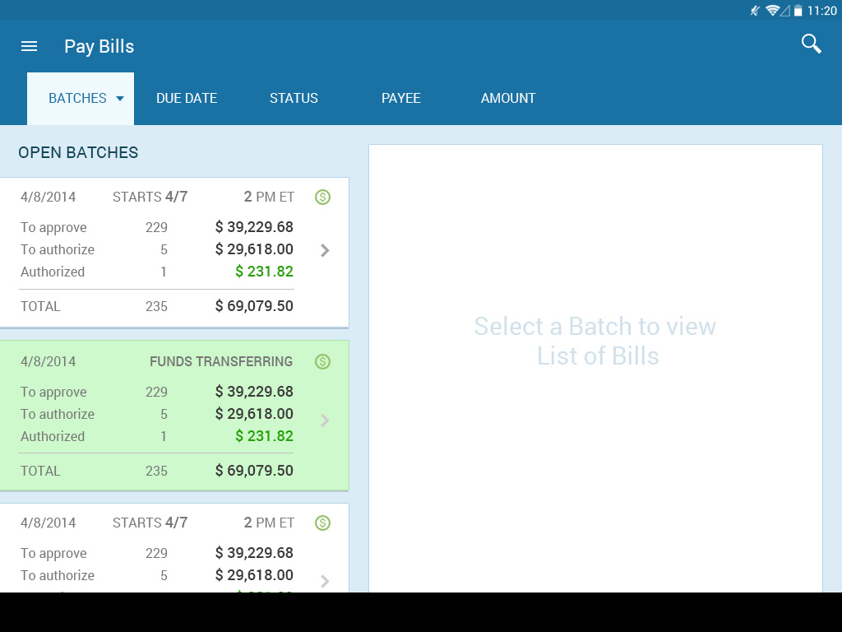Tap the search magnifier icon

click(811, 44)
